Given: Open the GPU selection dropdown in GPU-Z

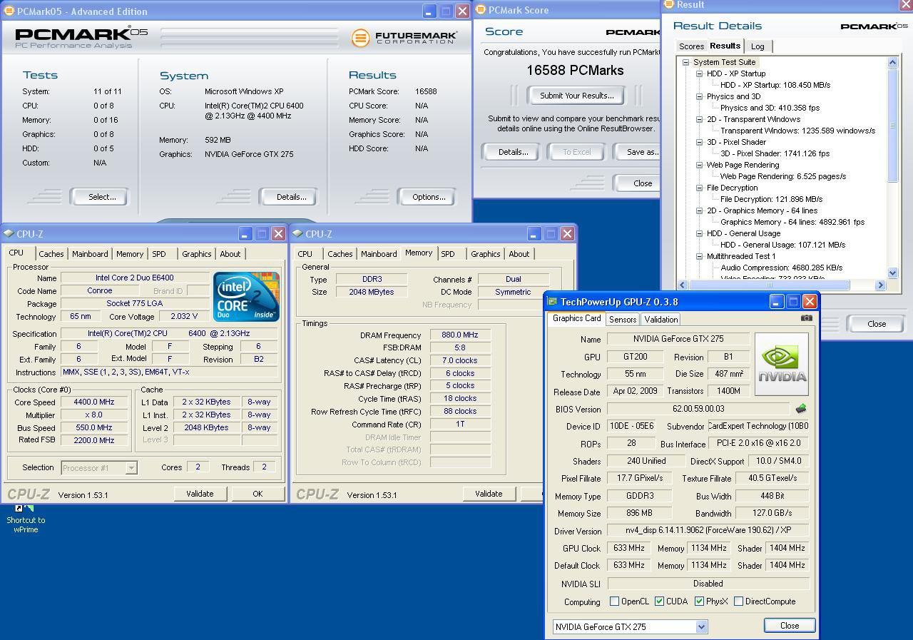Looking at the screenshot, I should 701,627.
